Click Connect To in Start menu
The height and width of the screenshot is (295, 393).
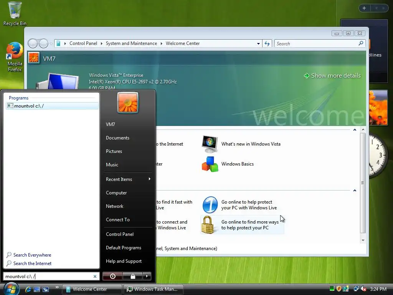(x=118, y=219)
